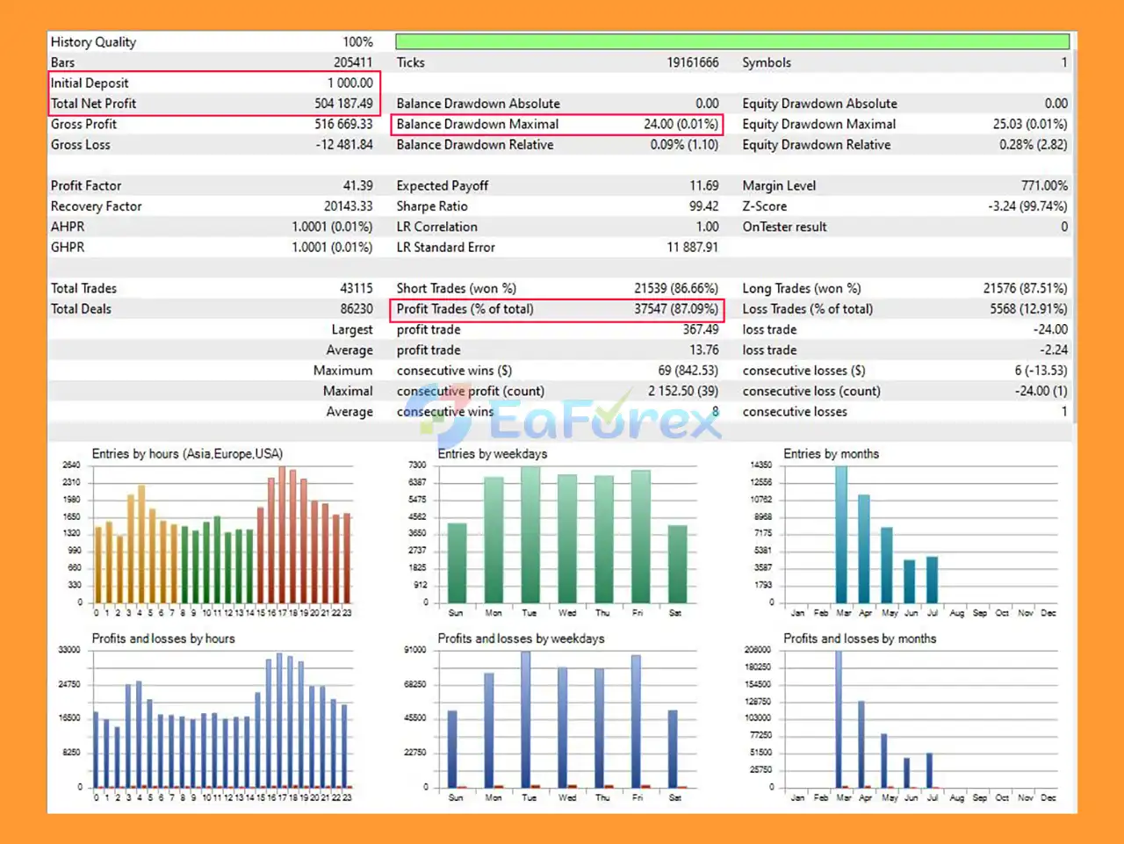This screenshot has width=1124, height=844.
Task: Click the Equity Drawdown Relative label
Action: pos(816,145)
